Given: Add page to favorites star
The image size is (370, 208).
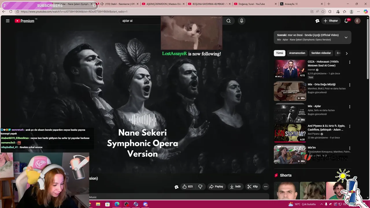Looking at the screenshot, I should click(323, 12).
